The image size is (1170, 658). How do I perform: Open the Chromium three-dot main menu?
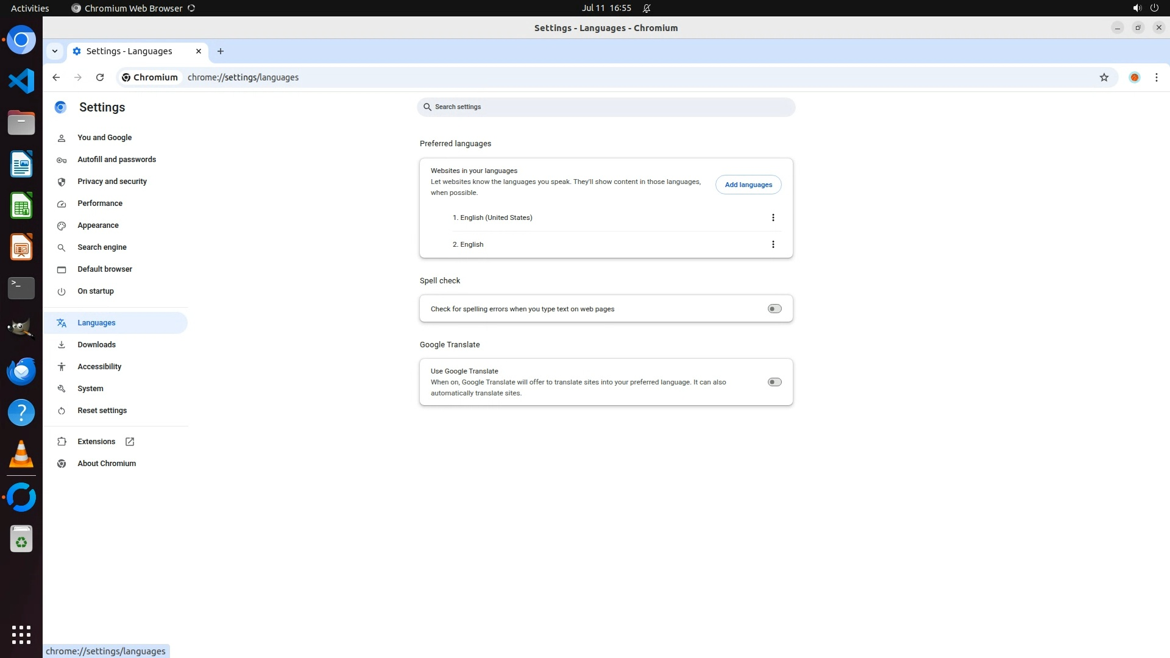(x=1156, y=77)
